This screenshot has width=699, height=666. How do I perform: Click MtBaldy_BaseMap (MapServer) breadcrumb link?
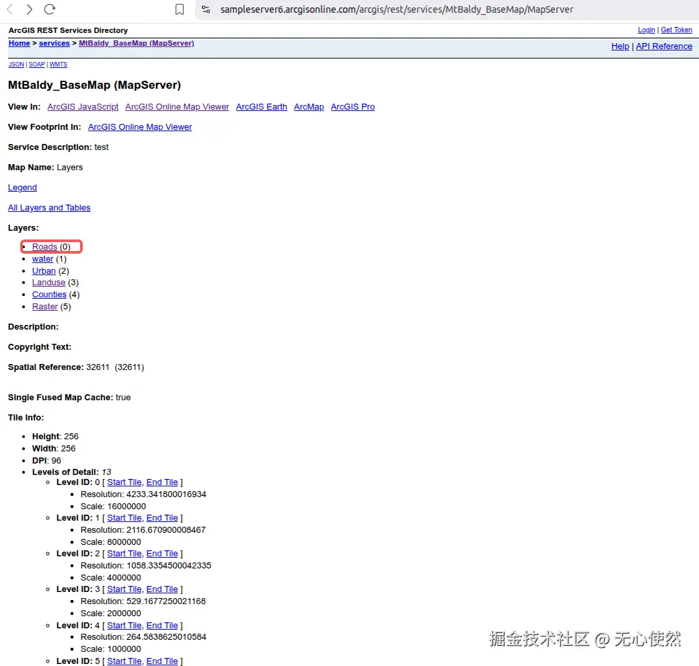(137, 43)
